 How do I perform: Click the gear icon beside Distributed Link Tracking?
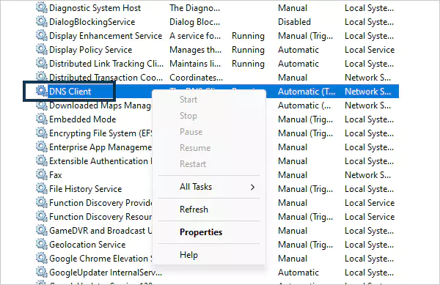coord(42,63)
